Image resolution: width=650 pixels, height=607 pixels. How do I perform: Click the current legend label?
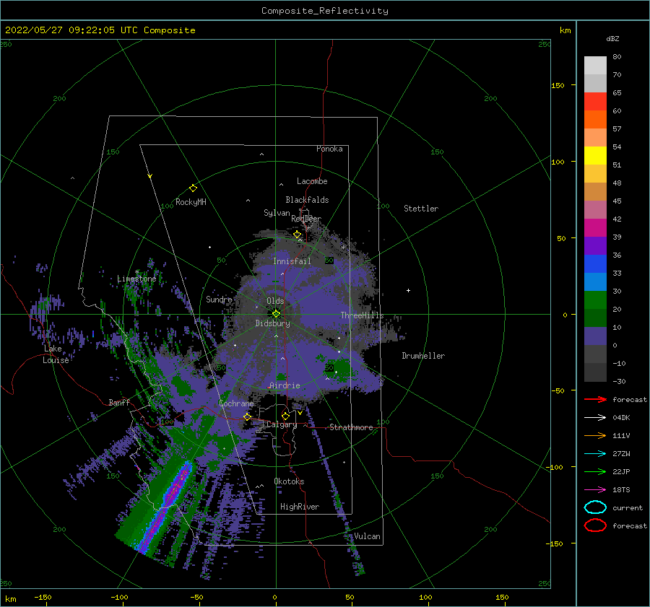(x=628, y=507)
